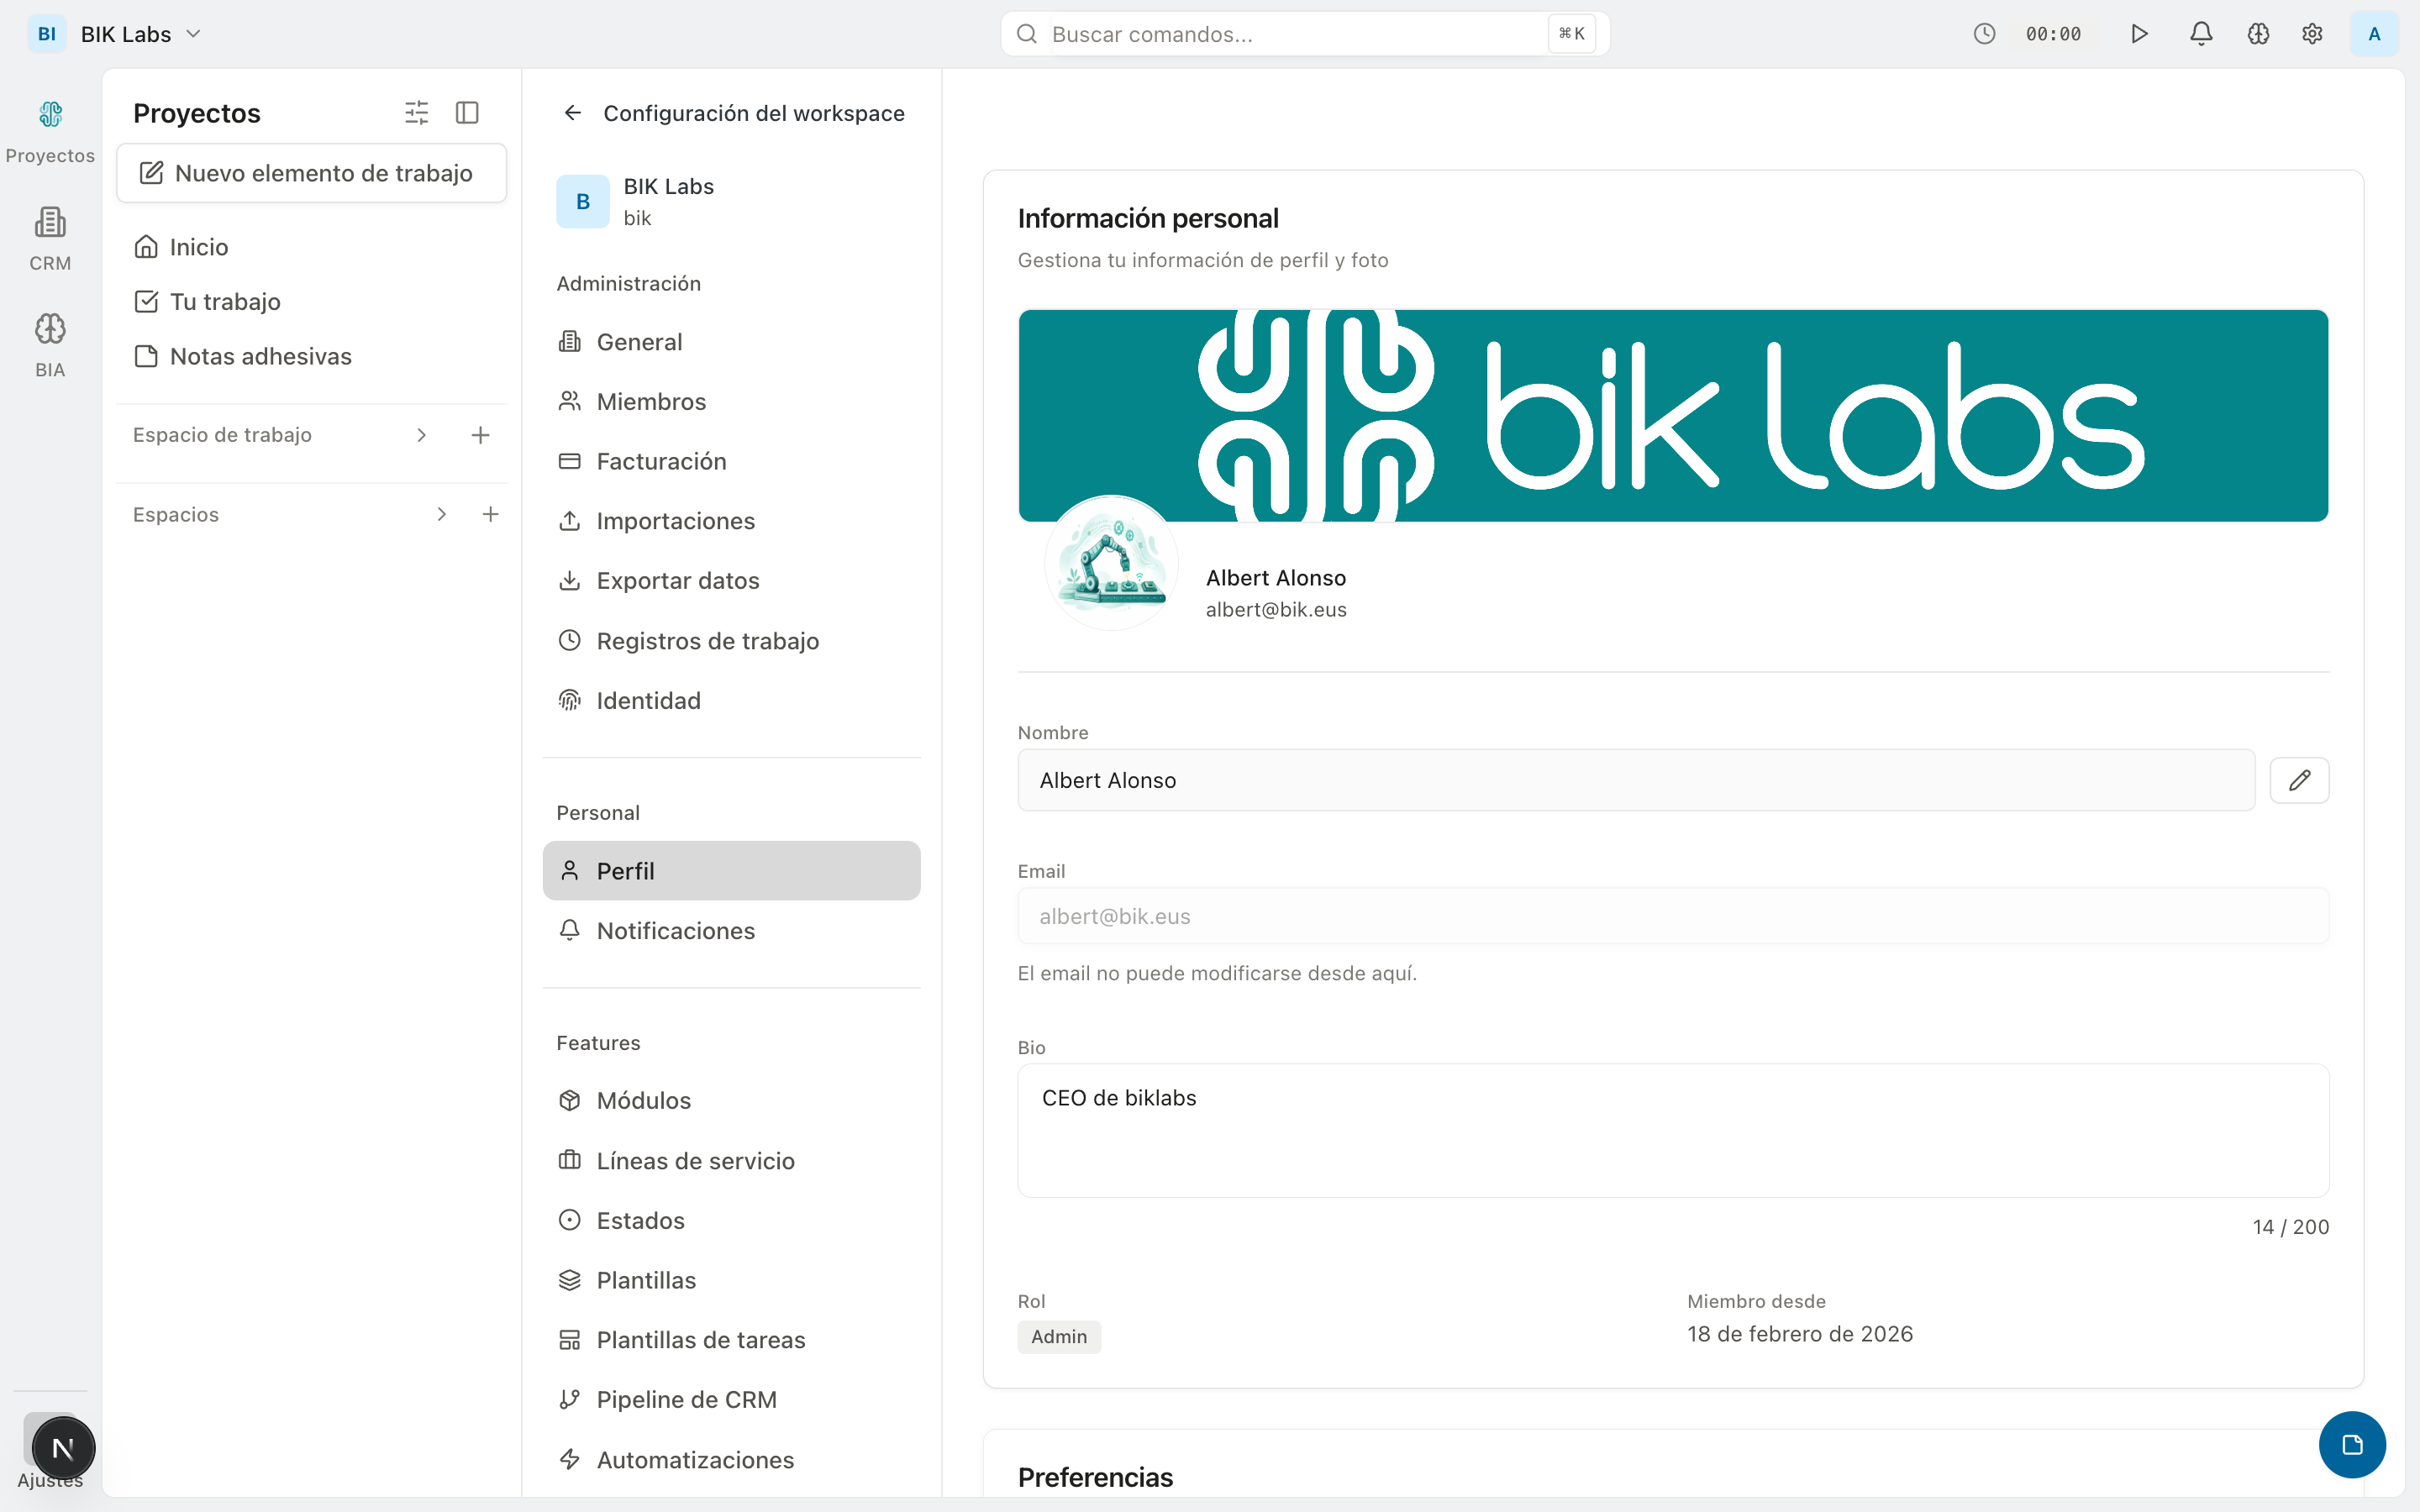
Task: Open Líneas de servicio settings
Action: click(731, 1161)
